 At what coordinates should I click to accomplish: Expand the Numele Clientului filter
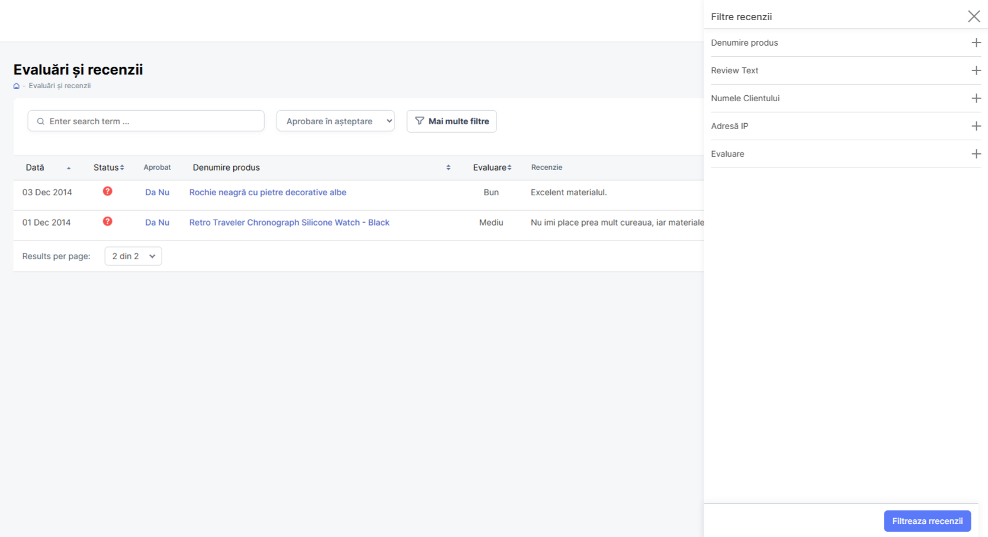[846, 98]
